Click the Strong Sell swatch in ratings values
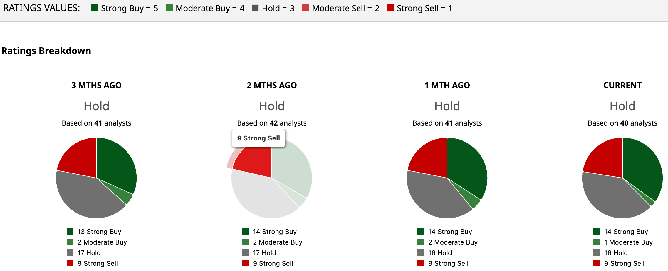 pos(390,8)
